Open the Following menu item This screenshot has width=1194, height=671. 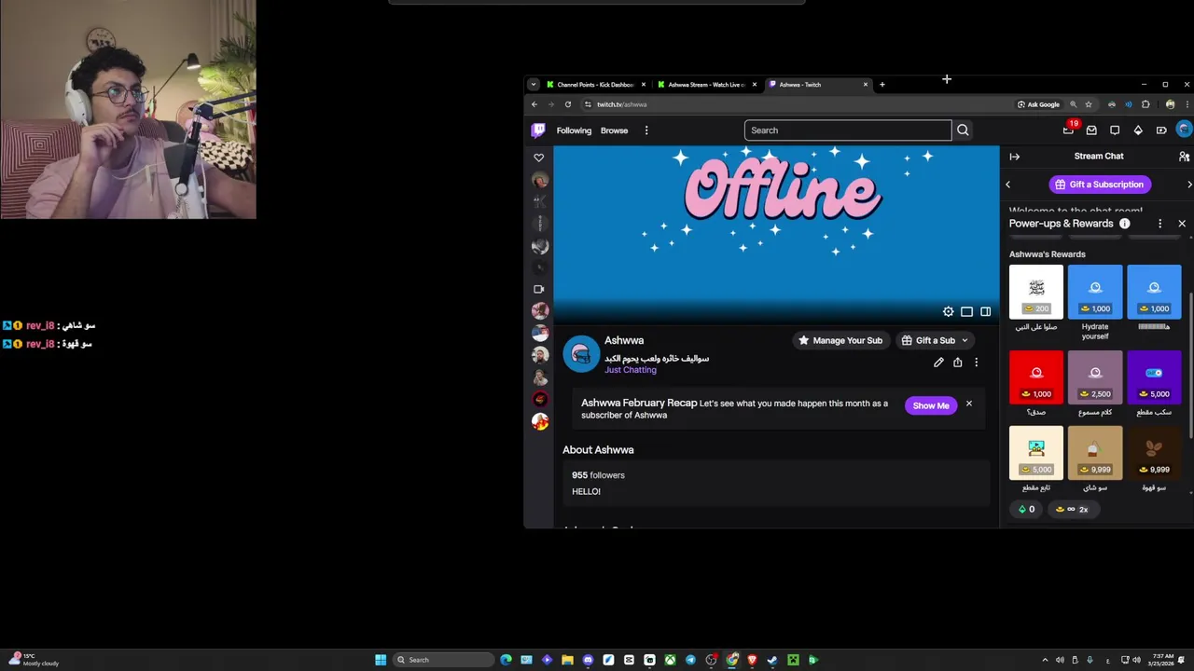pos(574,130)
